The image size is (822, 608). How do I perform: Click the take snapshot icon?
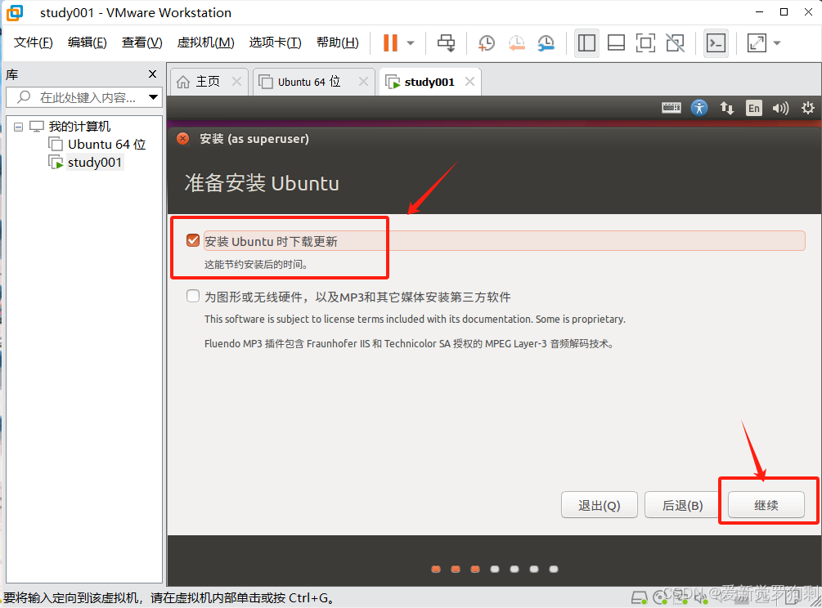point(487,43)
